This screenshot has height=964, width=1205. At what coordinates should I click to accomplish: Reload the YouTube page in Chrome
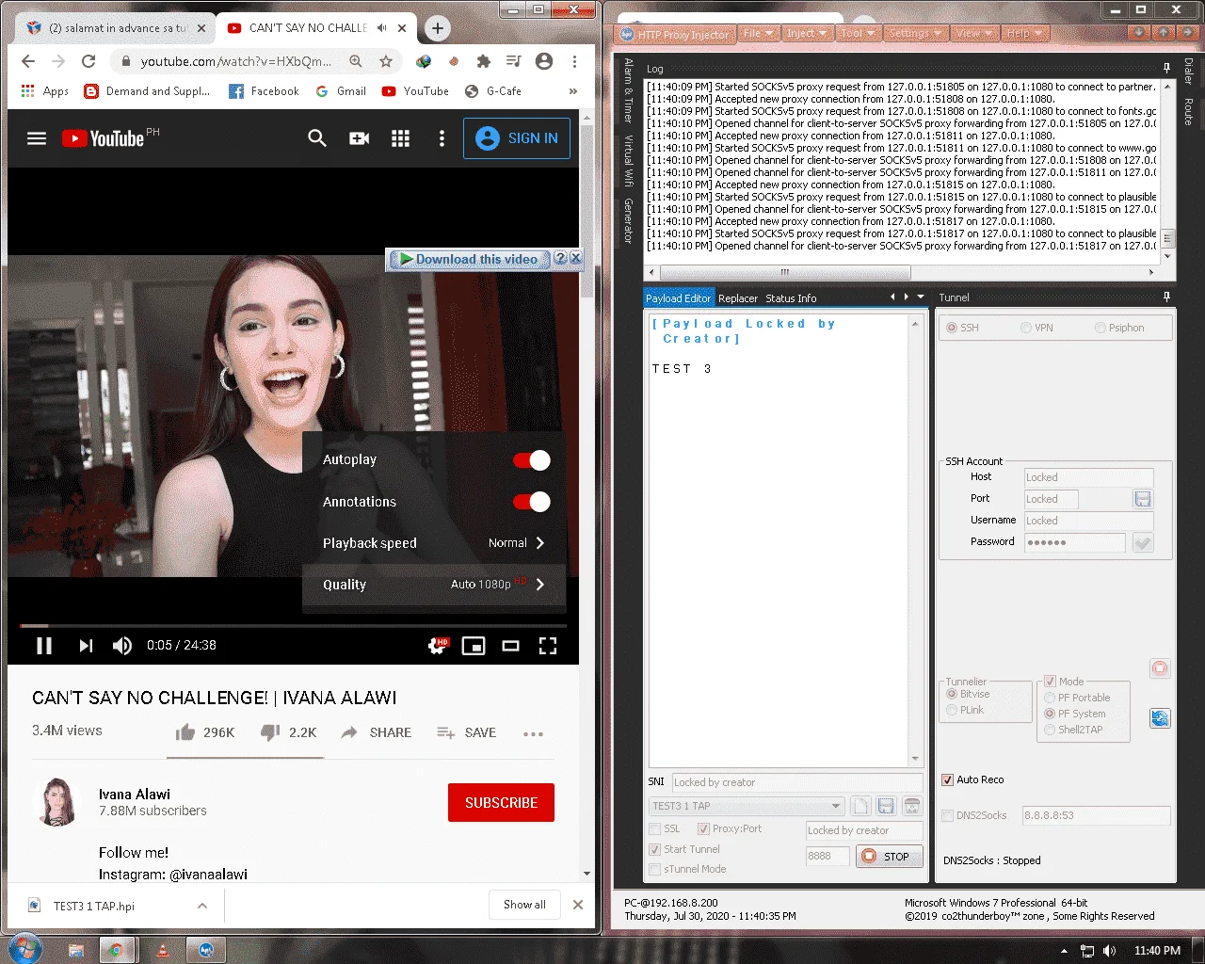click(x=88, y=61)
